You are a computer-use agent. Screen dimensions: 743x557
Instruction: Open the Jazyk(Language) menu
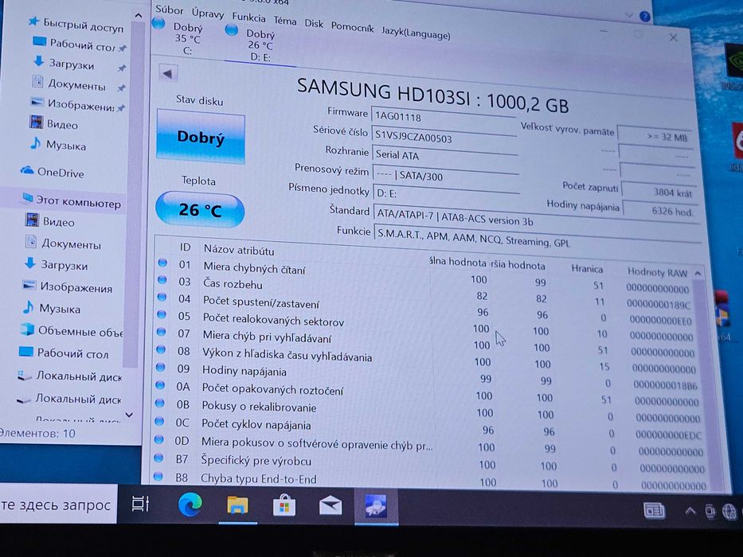(416, 33)
